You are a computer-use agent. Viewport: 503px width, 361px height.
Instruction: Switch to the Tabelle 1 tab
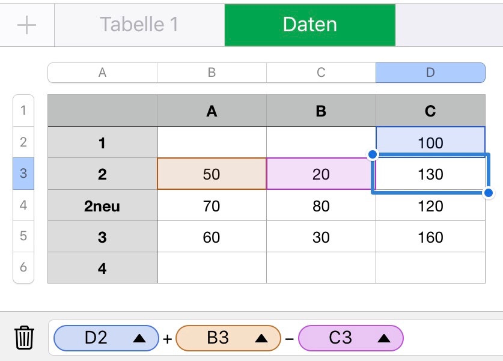point(139,25)
